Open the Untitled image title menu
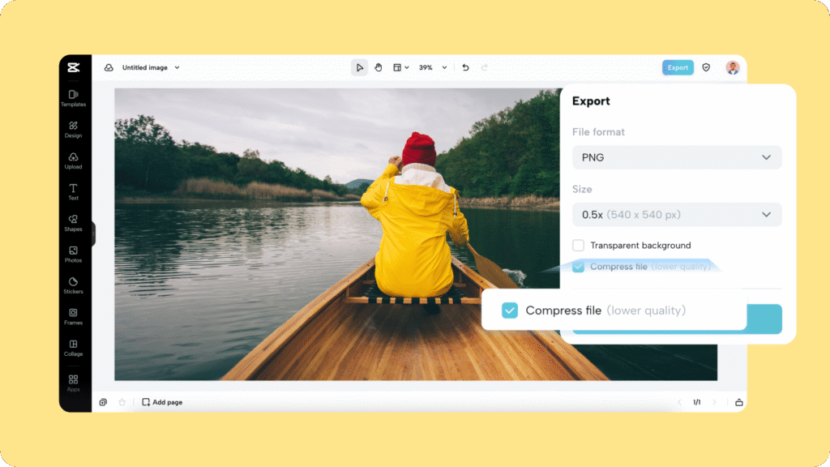 pos(151,67)
